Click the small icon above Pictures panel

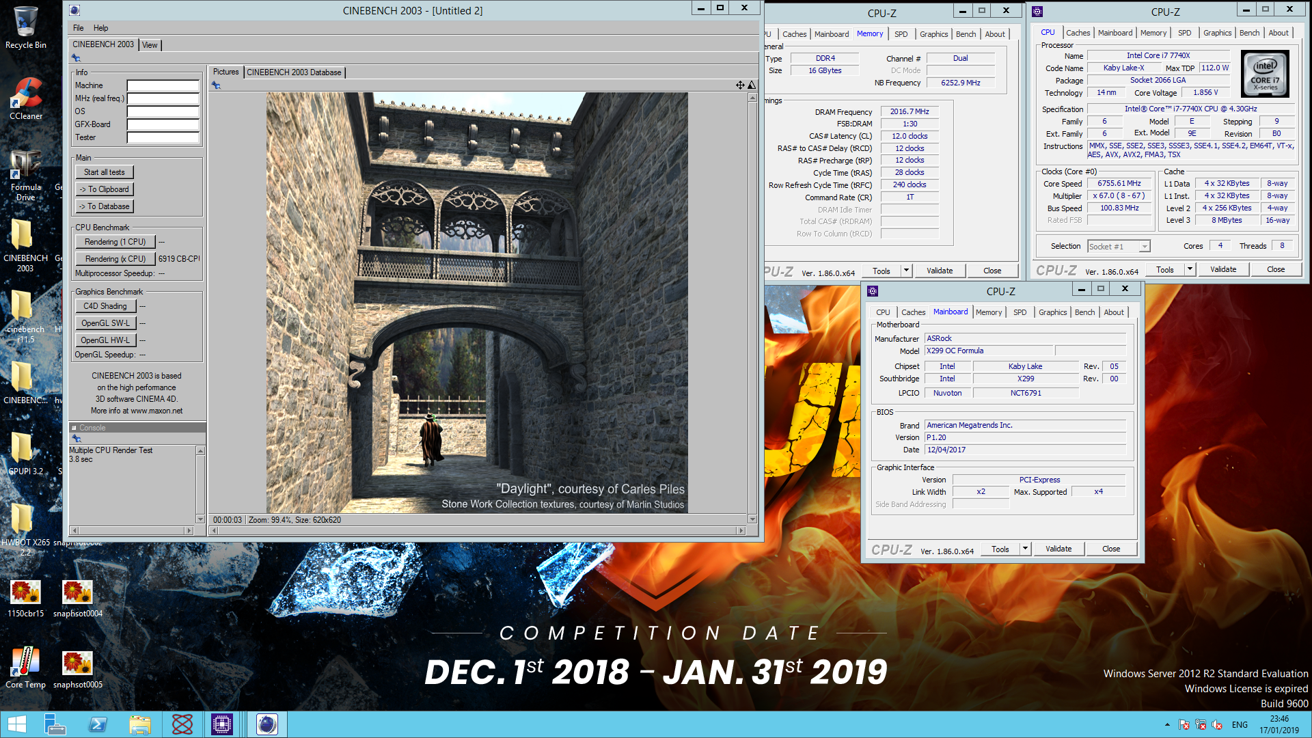pyautogui.click(x=216, y=85)
